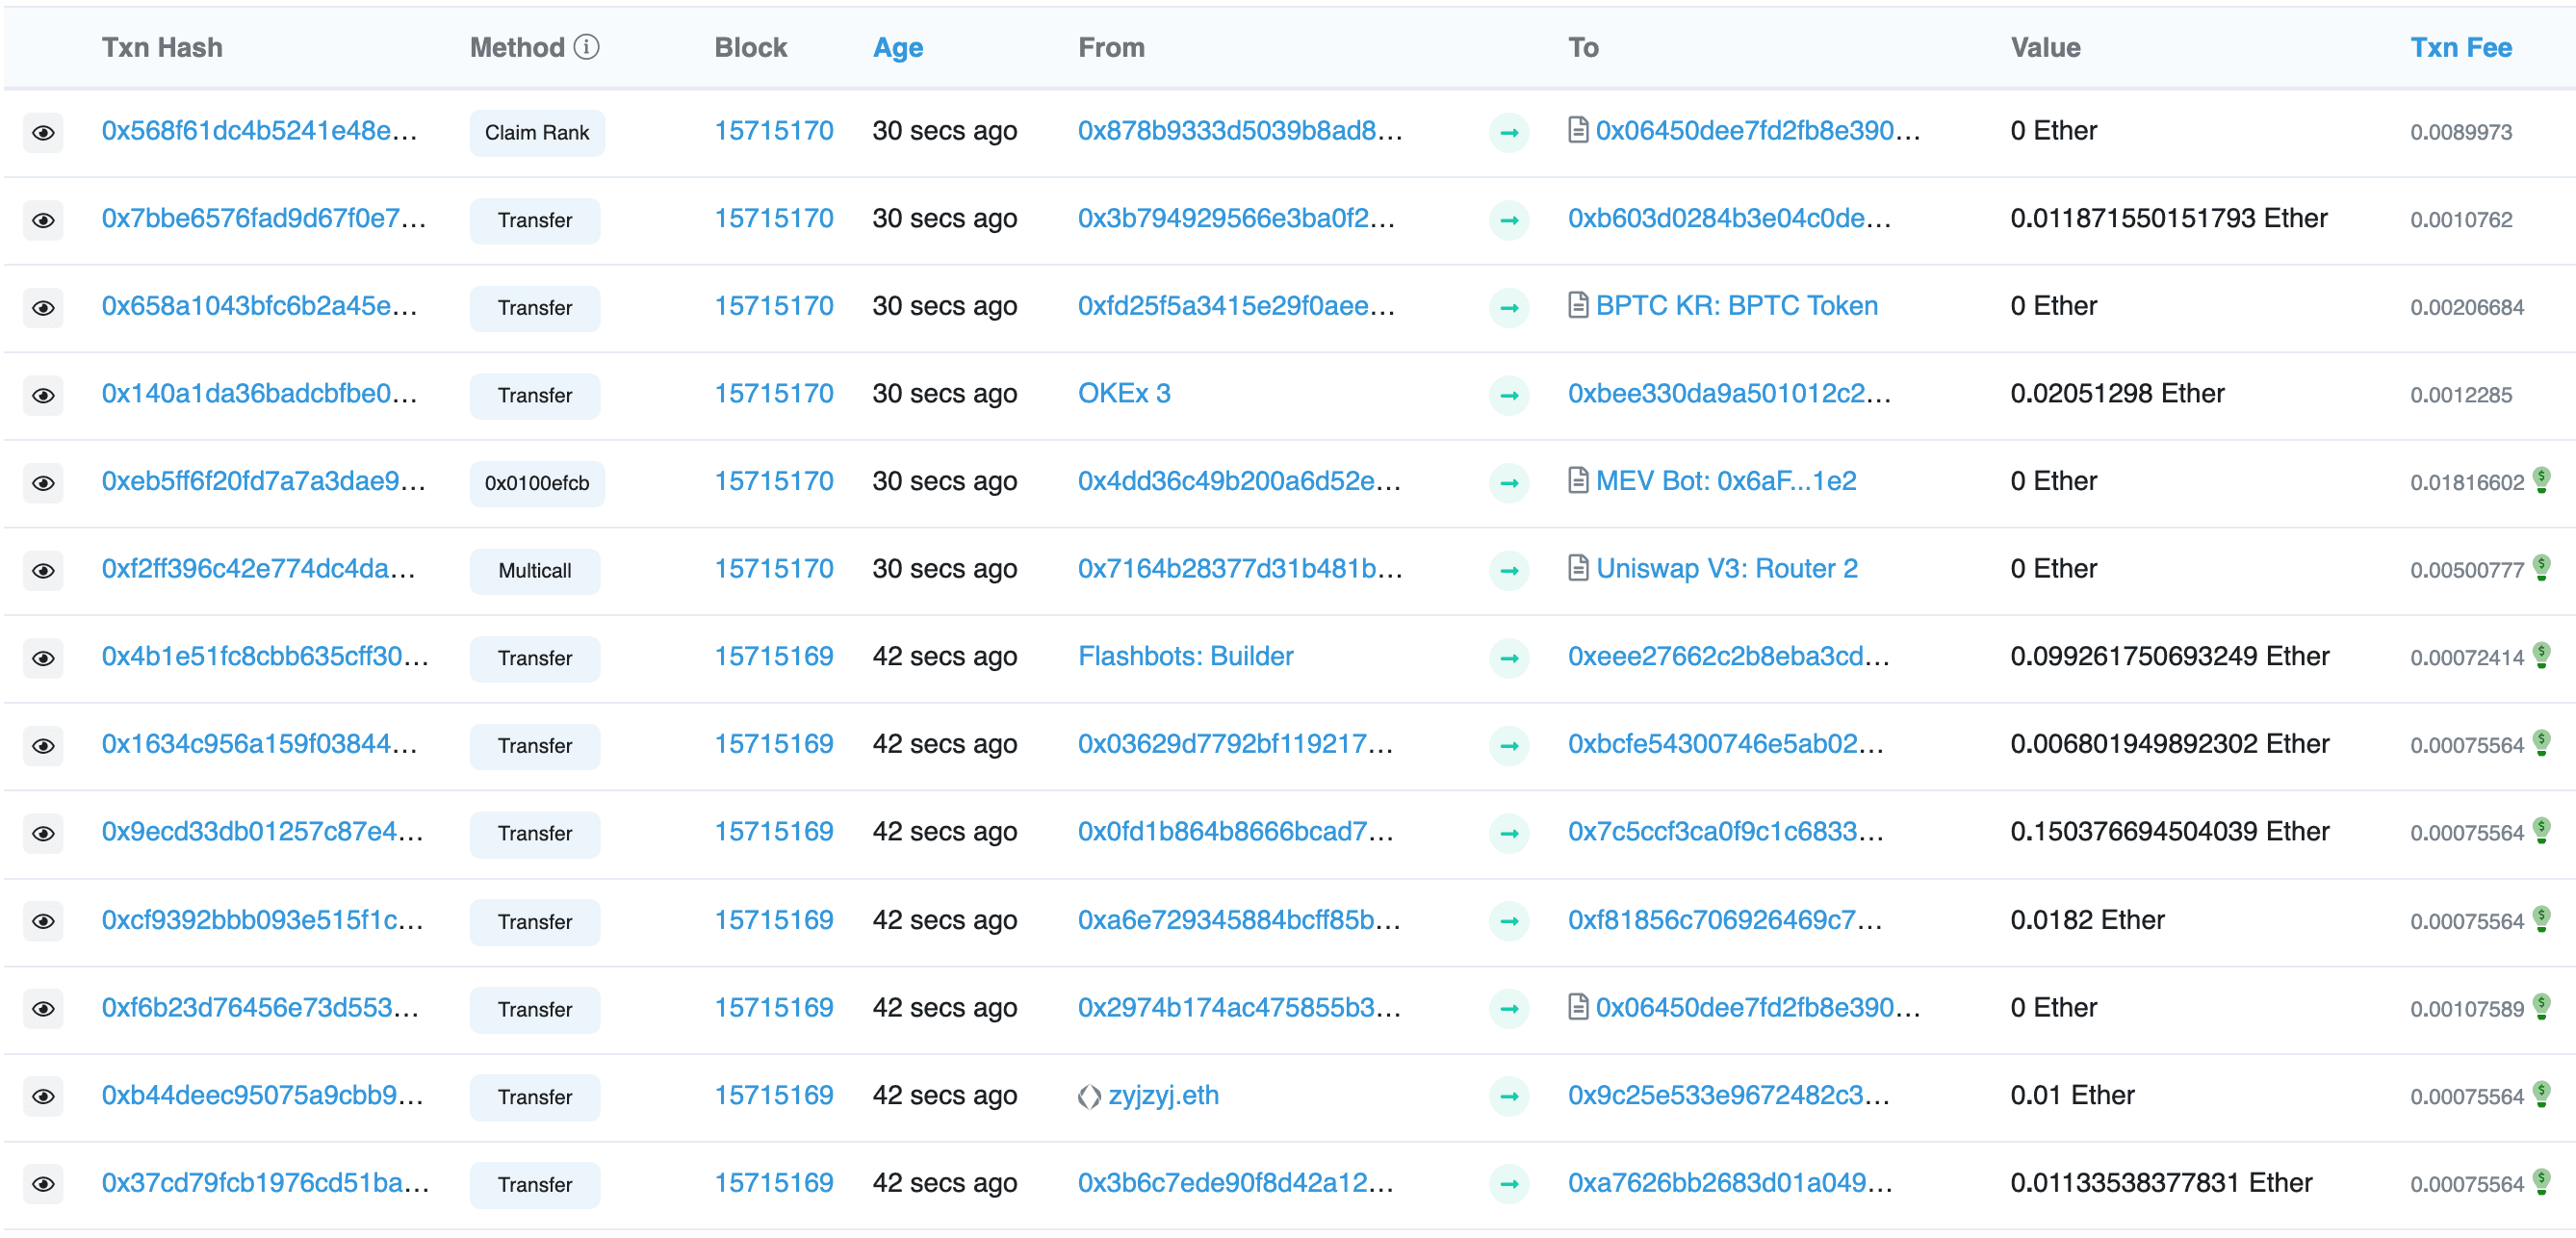This screenshot has width=2576, height=1238.
Task: Click green gas savings icon next to fee 0.00500777
Action: click(x=2542, y=568)
